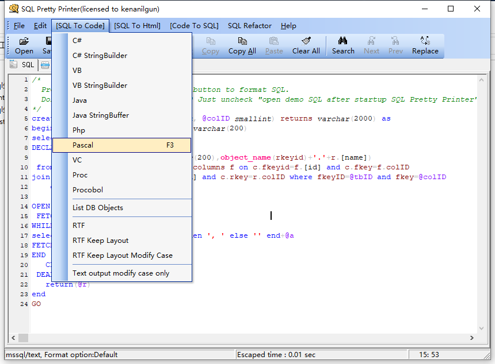The height and width of the screenshot is (364, 495).
Task: Open the File menu
Action: (19, 26)
